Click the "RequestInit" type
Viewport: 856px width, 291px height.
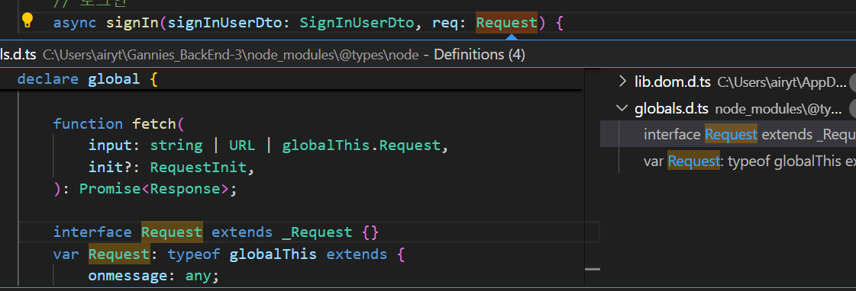pyautogui.click(x=199, y=168)
